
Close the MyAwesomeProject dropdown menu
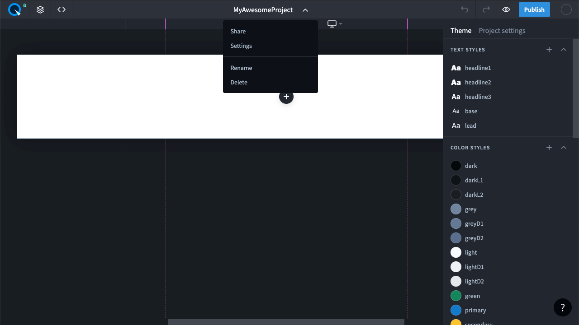(x=305, y=10)
